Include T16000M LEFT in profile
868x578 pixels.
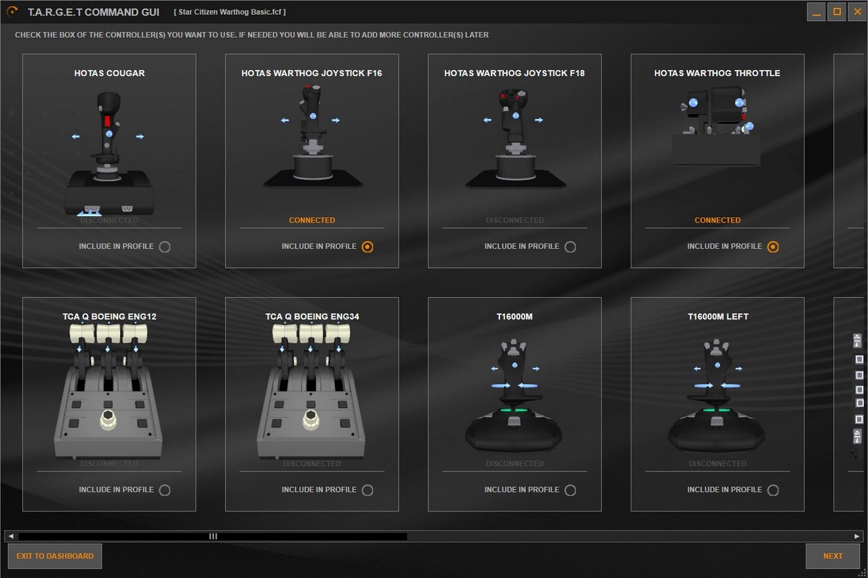[772, 490]
